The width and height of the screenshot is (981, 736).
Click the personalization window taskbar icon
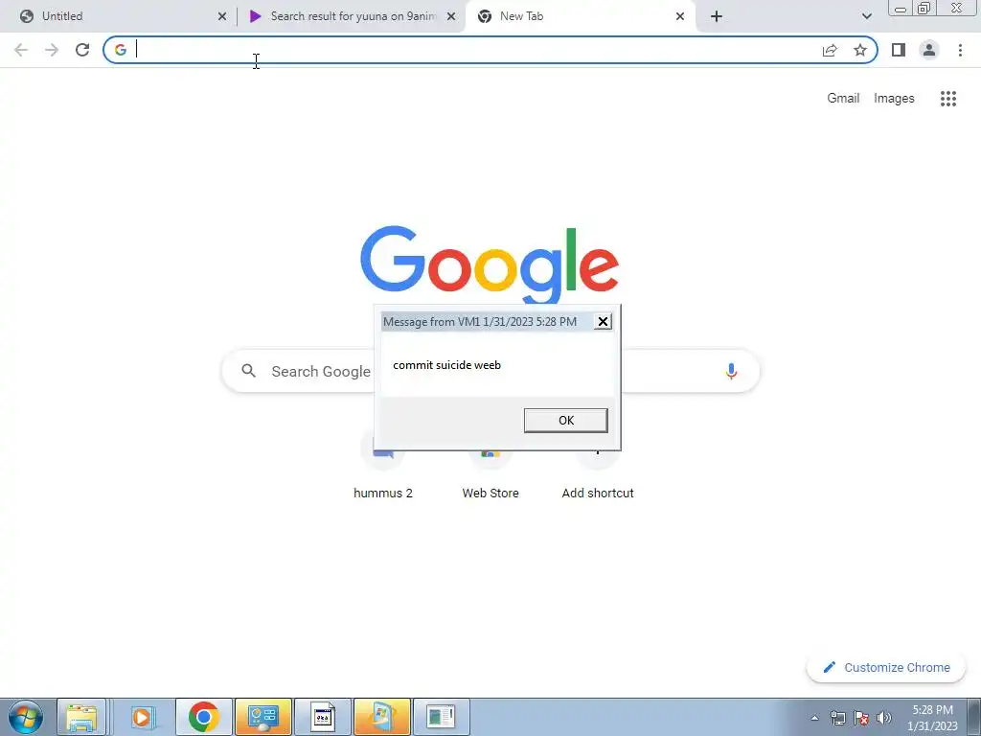click(382, 717)
